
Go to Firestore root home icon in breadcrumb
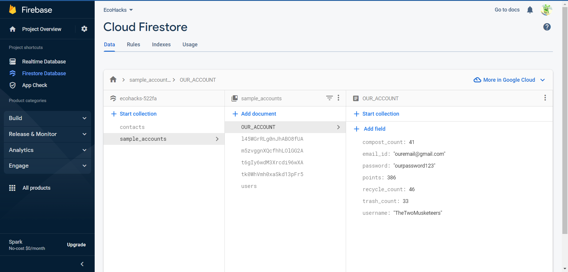click(x=113, y=80)
